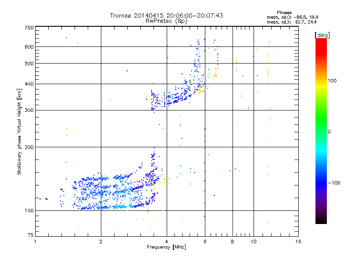Click the '200' y-axis tick label
Viewport: 351px width, 263px height.
tap(29, 147)
